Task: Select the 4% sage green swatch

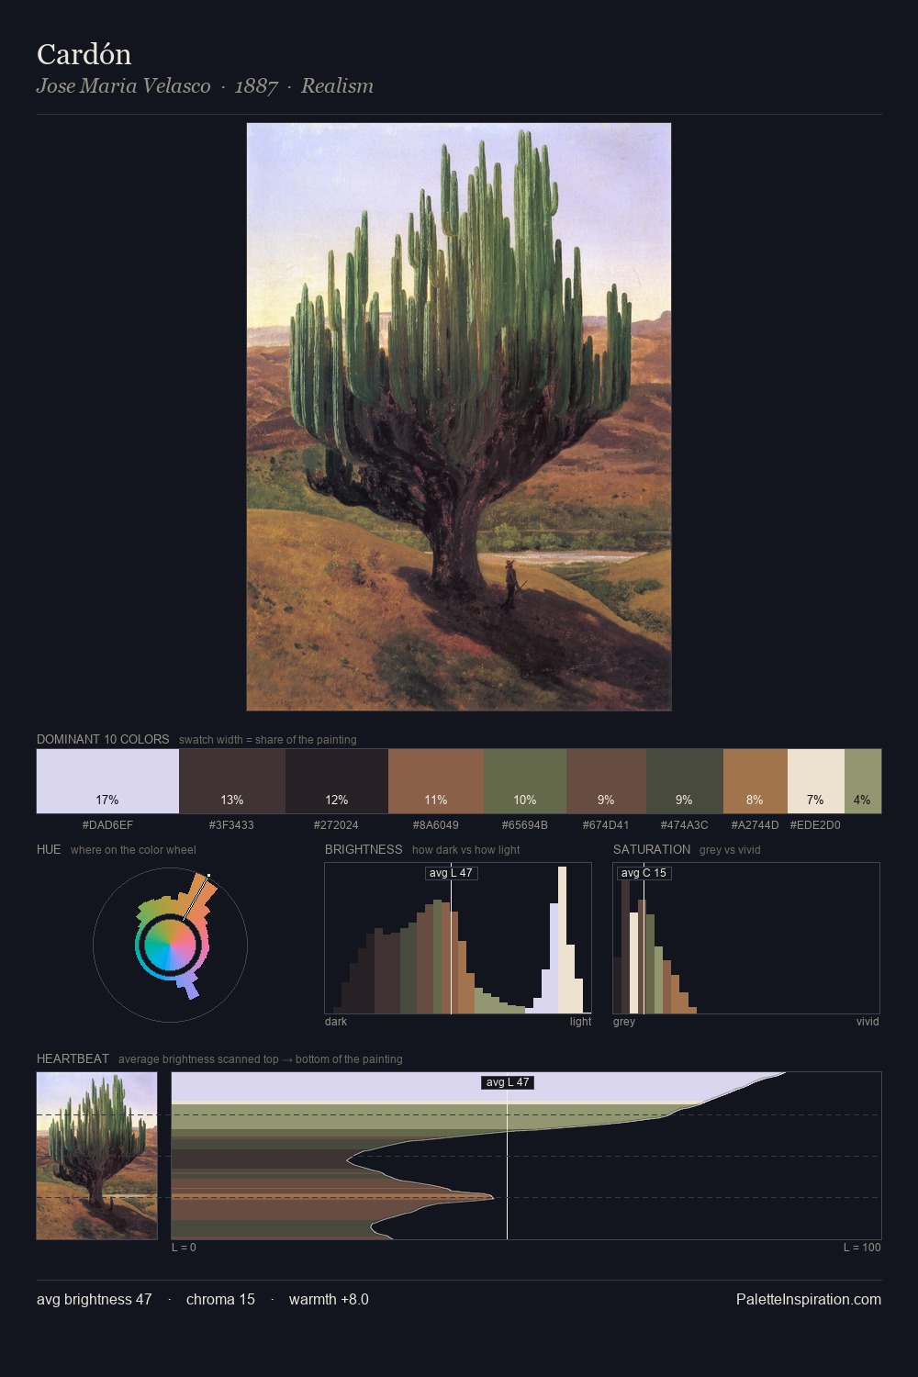Action: pos(862,781)
